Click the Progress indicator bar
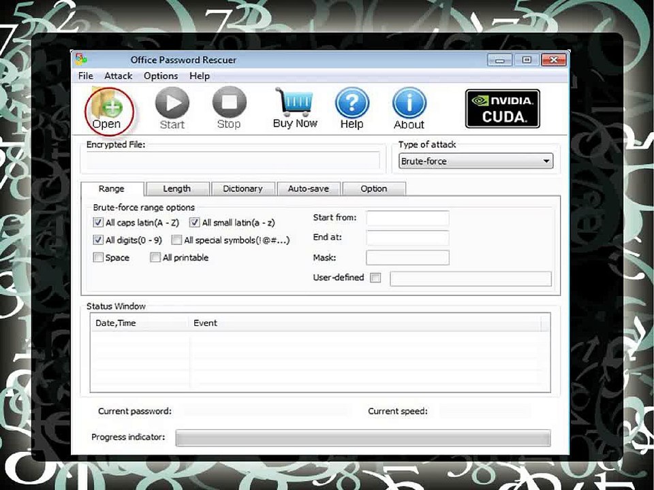 click(x=363, y=438)
